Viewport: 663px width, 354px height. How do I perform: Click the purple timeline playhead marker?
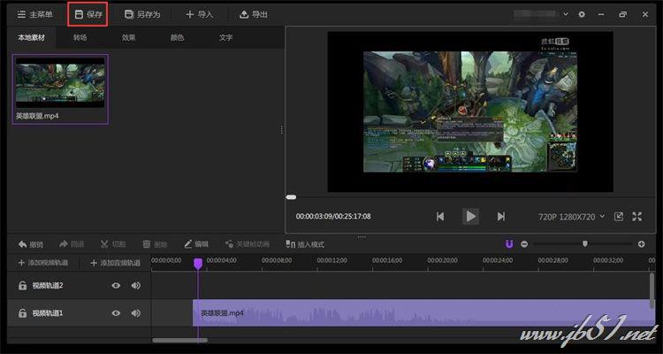(x=198, y=264)
